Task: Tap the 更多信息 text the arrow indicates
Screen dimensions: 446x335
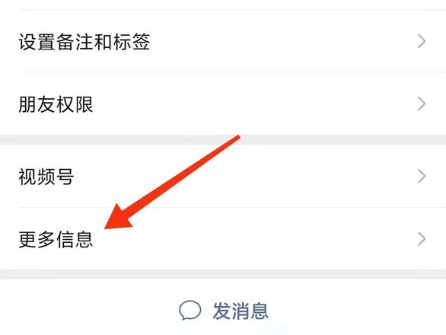Action: tap(56, 239)
